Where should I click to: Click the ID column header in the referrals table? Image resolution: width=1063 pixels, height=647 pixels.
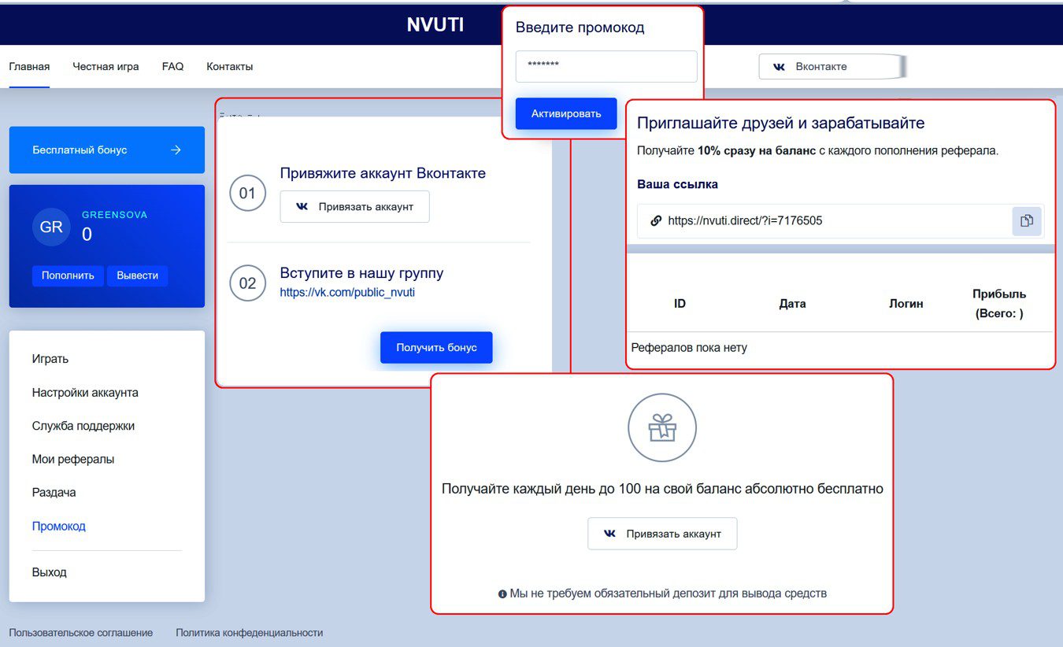pyautogui.click(x=680, y=304)
